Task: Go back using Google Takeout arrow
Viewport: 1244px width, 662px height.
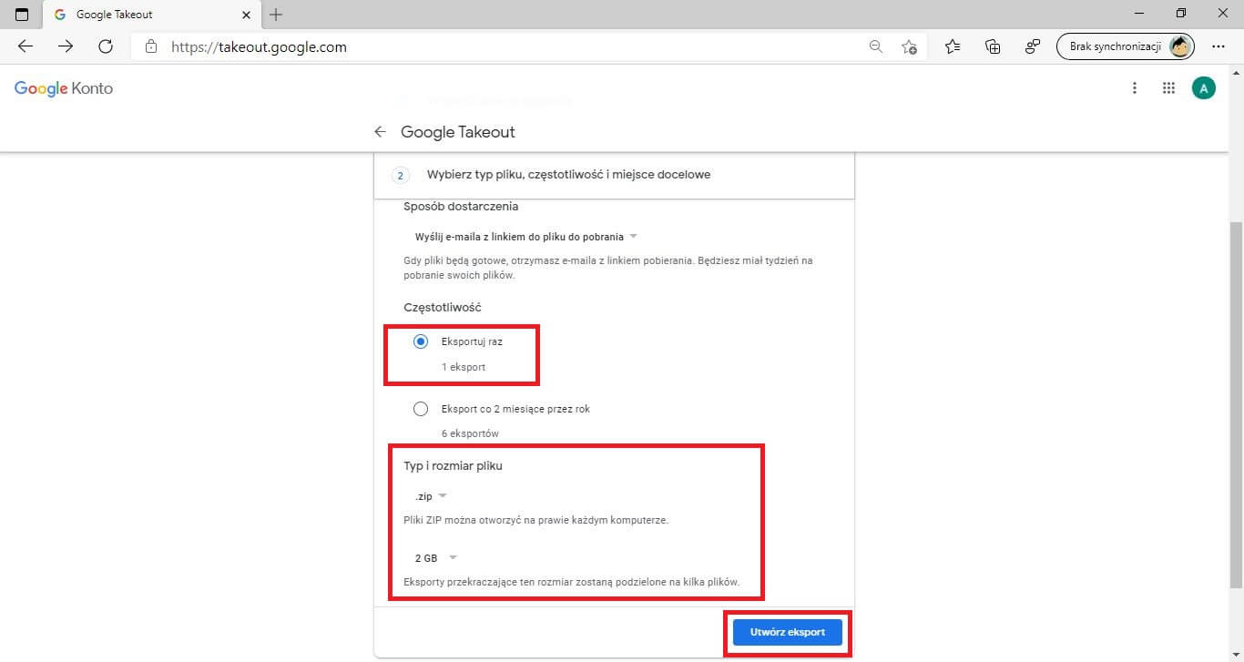Action: click(x=380, y=132)
